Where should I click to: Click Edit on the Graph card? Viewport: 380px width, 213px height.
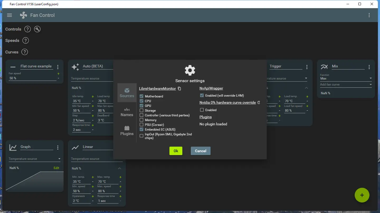(x=56, y=168)
